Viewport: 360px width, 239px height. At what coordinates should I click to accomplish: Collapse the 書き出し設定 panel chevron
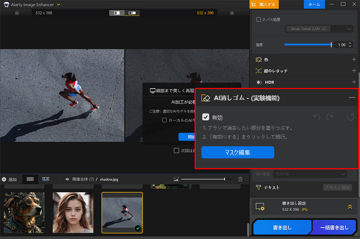coord(349,206)
